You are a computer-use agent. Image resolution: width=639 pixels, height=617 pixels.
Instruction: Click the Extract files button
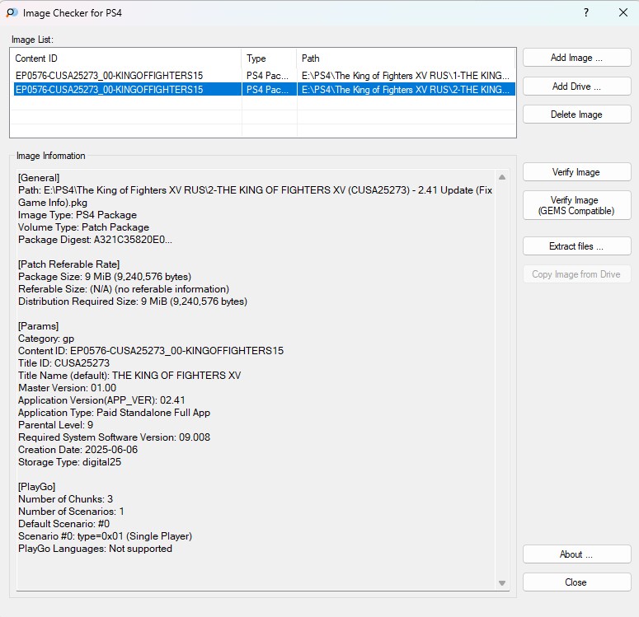(x=576, y=246)
